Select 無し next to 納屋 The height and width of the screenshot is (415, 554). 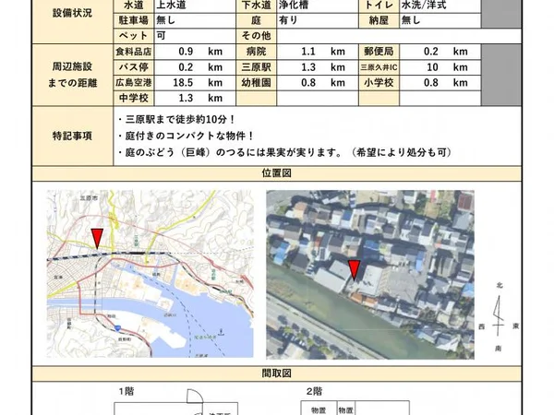[x=411, y=20]
